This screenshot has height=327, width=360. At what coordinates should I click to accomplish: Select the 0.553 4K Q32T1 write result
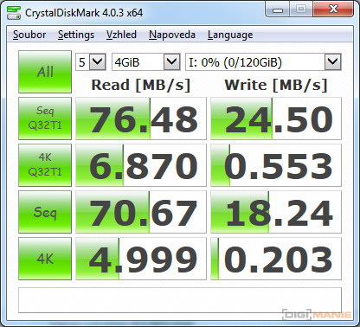point(276,165)
